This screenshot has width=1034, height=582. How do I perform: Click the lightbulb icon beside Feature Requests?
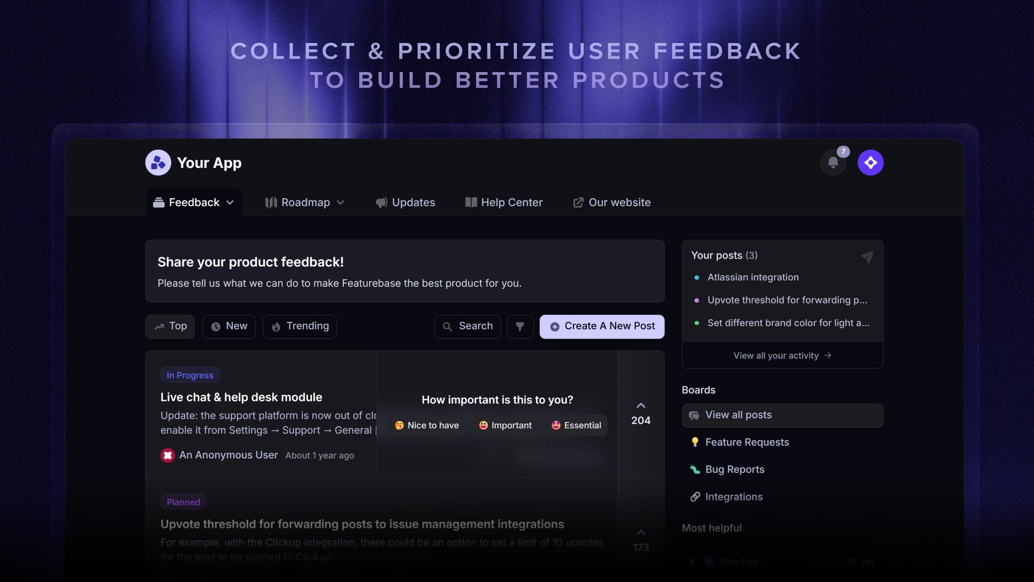695,442
